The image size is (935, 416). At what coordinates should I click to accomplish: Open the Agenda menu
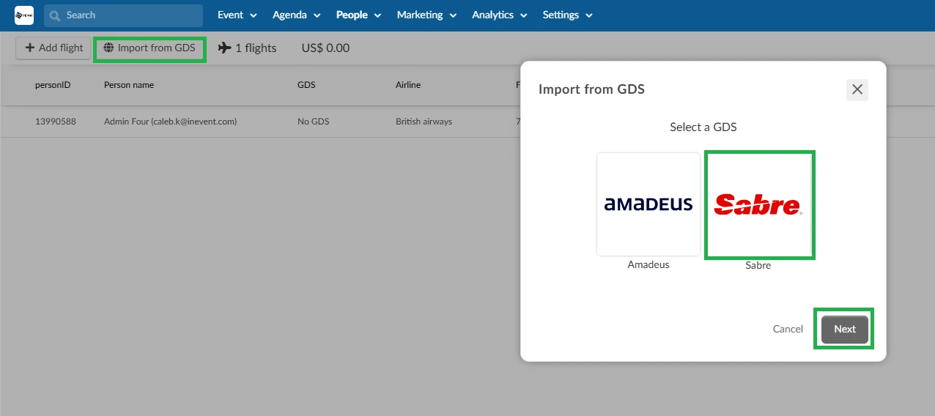[297, 15]
